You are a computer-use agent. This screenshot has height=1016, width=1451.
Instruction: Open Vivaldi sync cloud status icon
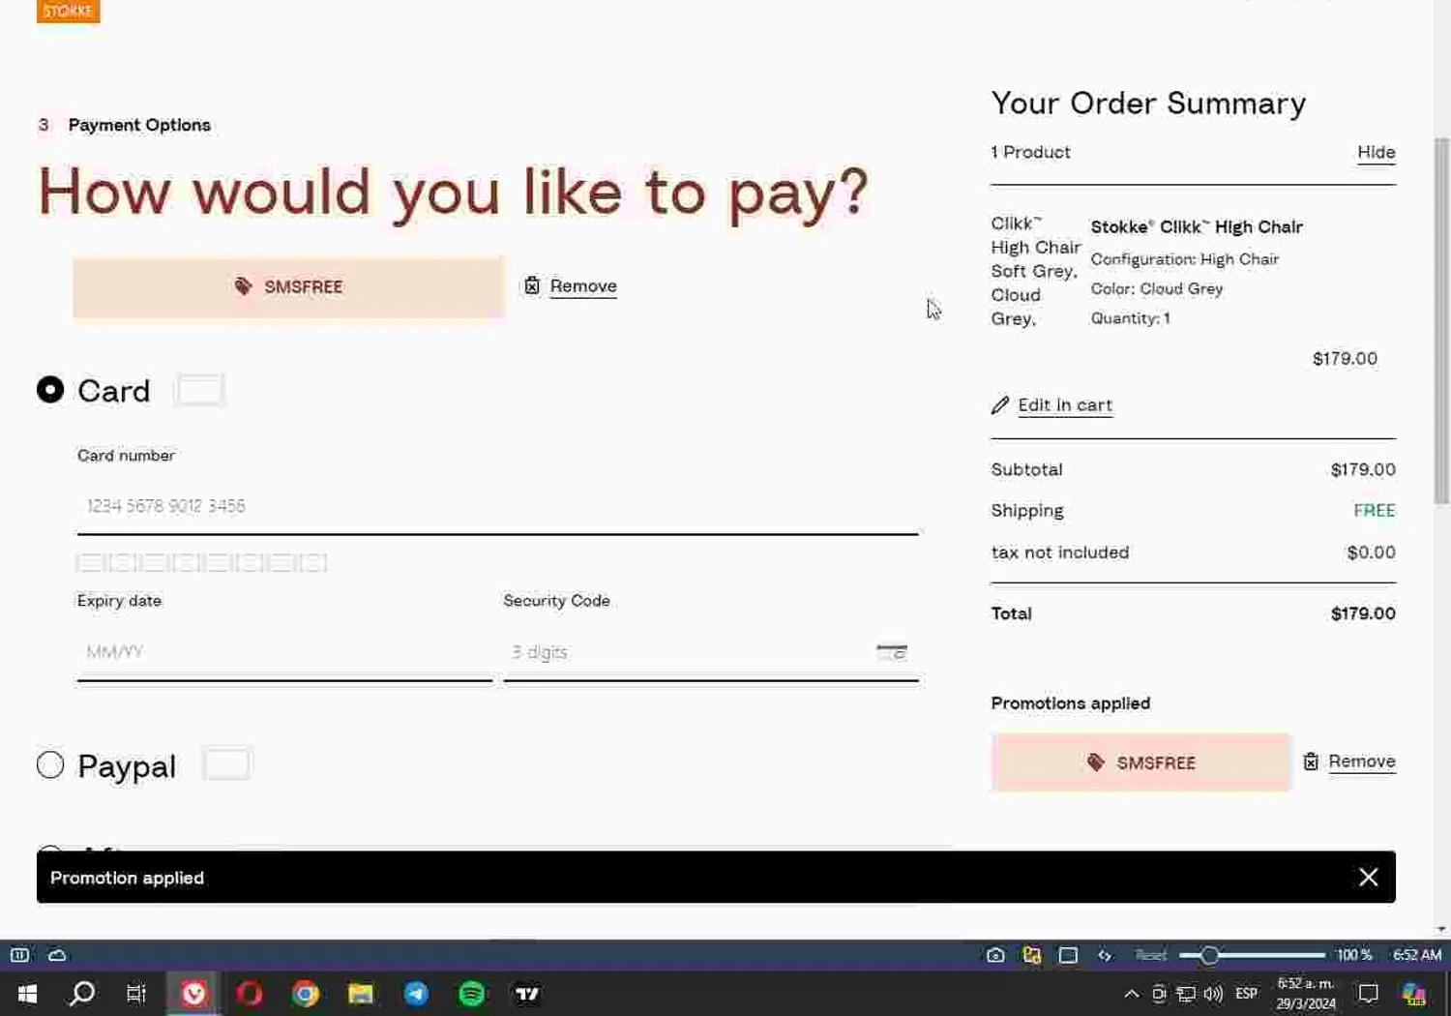(57, 955)
